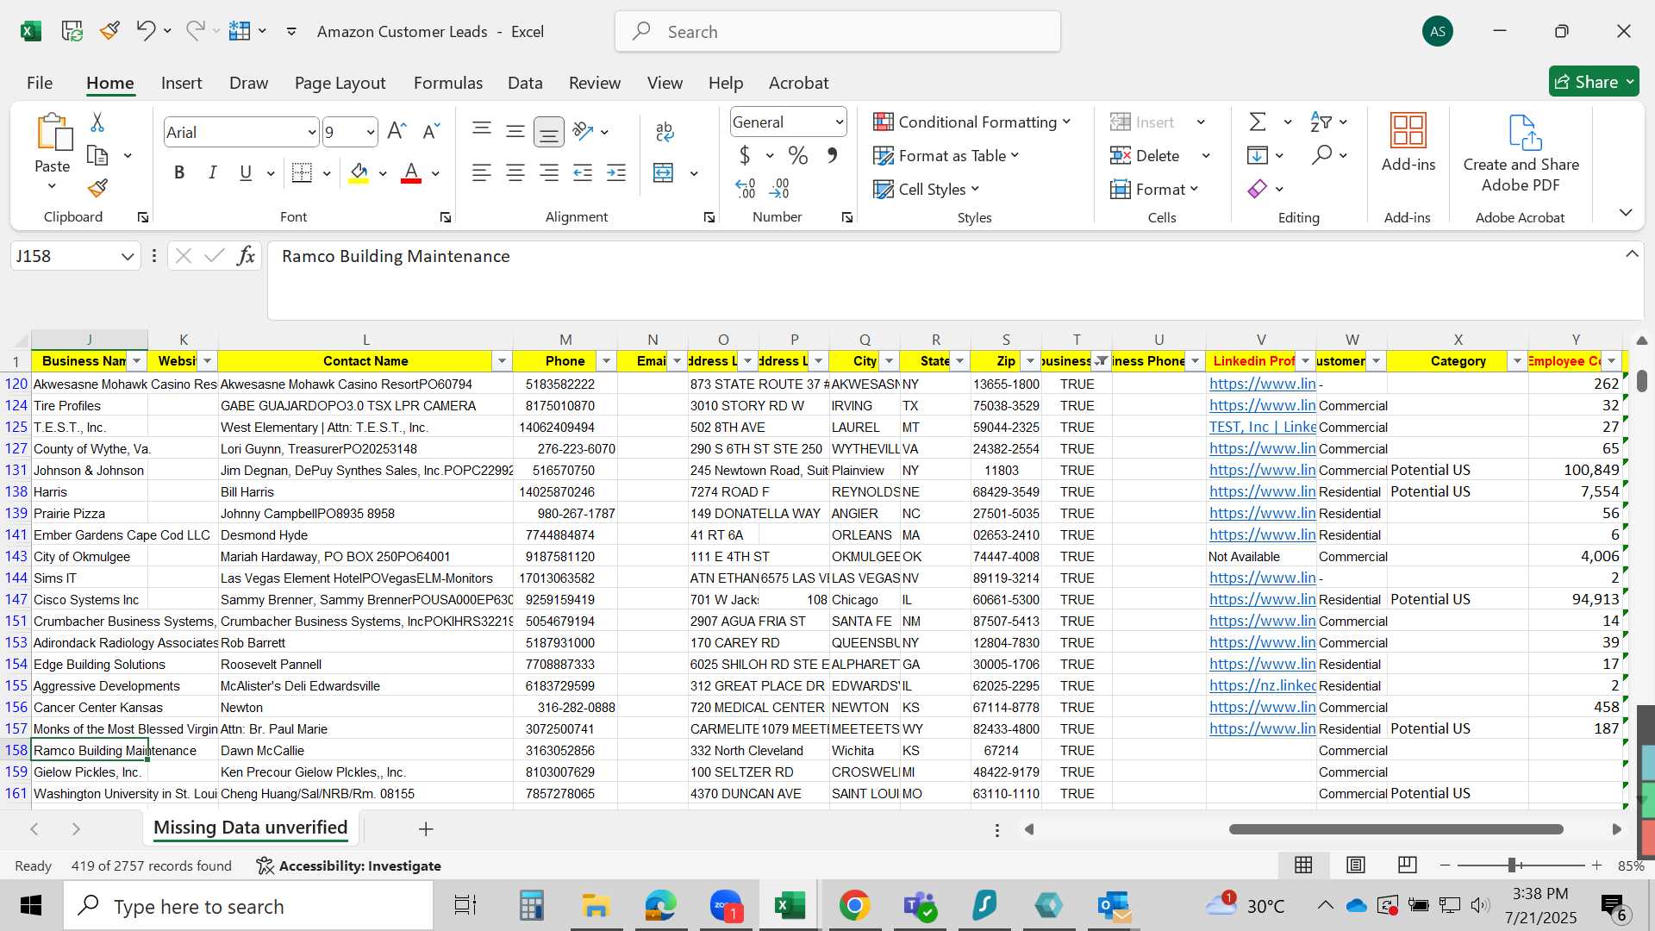Click Increase Font Size icon

(x=397, y=131)
